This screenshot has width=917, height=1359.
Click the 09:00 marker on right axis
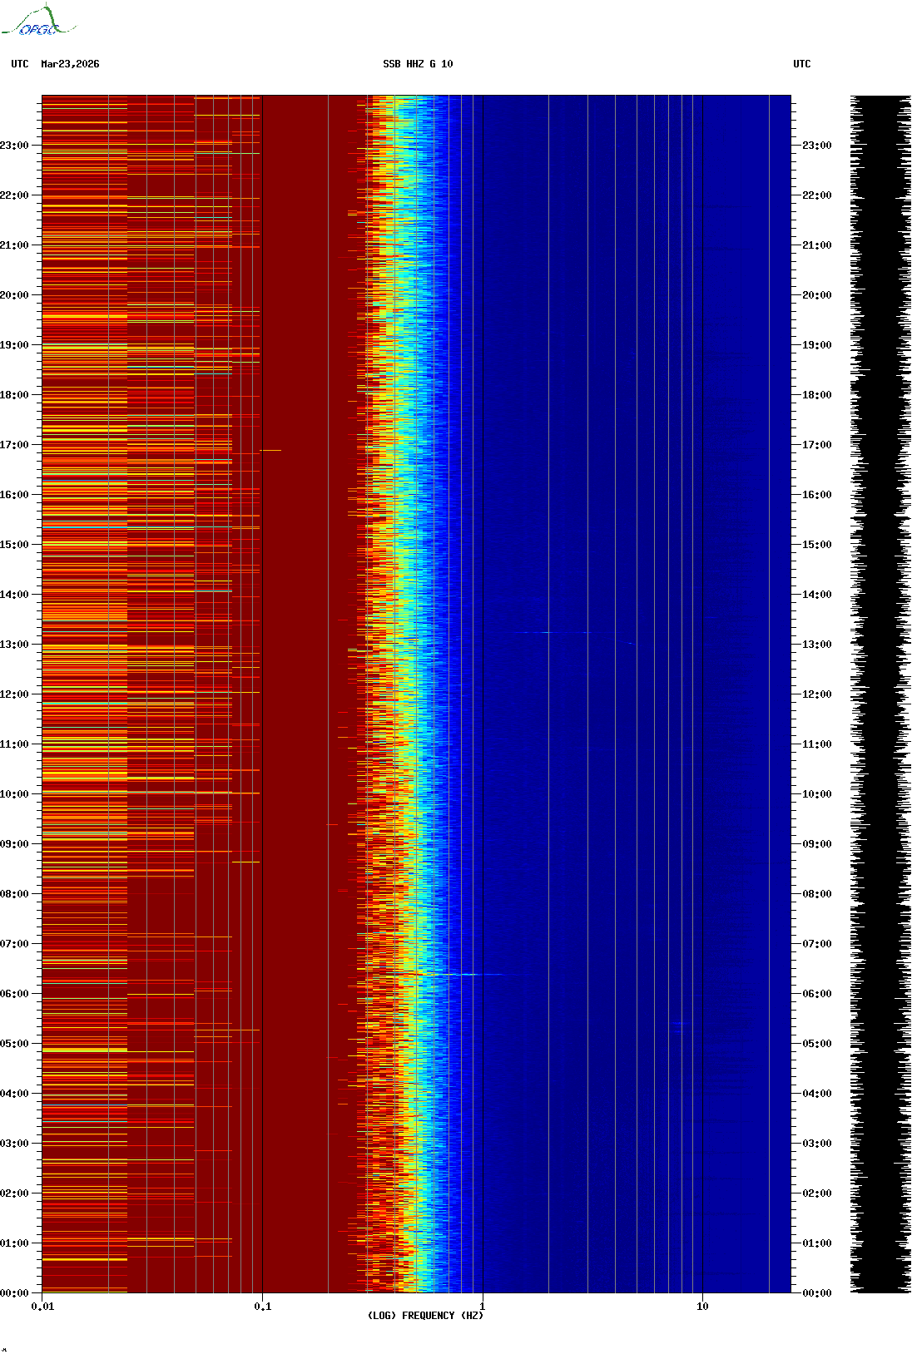pyautogui.click(x=816, y=844)
